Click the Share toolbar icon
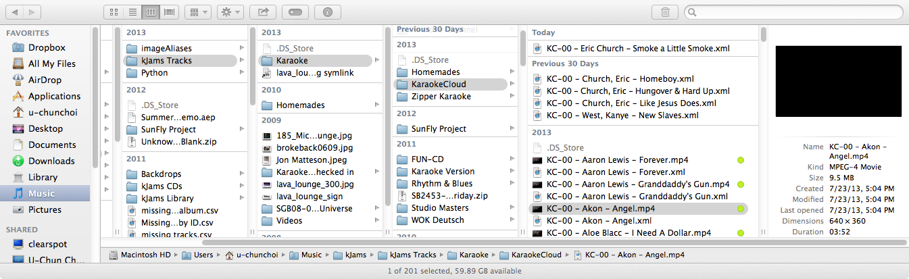The width and height of the screenshot is (909, 279). click(x=262, y=12)
